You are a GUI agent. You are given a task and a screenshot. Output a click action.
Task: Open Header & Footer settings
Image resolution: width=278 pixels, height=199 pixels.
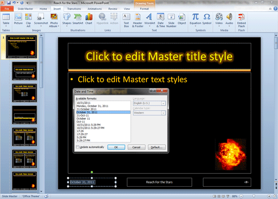[x=137, y=20]
